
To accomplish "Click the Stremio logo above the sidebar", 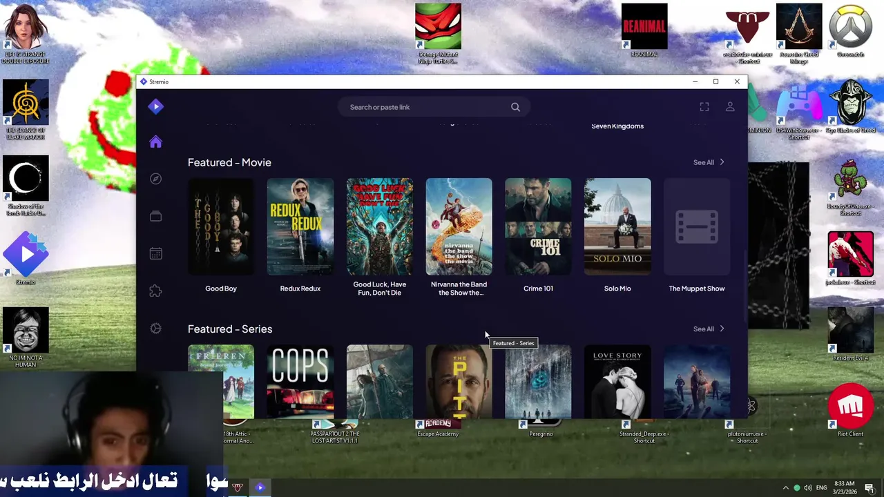I will [x=155, y=106].
